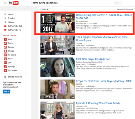
Task: Open 'Home Buying Tips For 2017' video title
Action: pyautogui.click(x=104, y=17)
